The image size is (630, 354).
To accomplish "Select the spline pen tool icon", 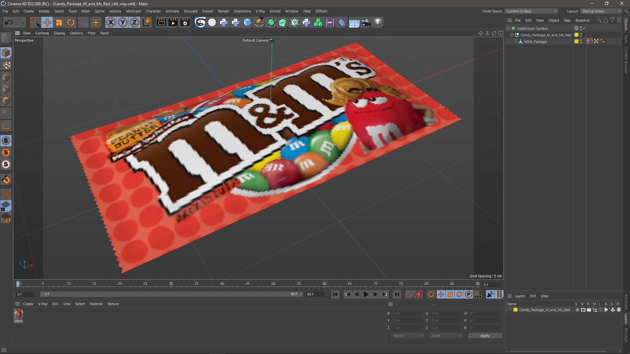I will click(259, 22).
